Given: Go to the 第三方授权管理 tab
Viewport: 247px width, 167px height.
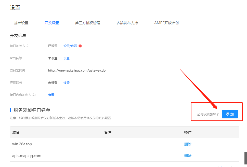Looking at the screenshot, I should 88,23.
